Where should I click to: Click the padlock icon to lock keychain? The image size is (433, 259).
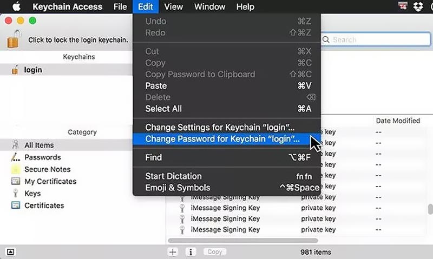point(14,39)
